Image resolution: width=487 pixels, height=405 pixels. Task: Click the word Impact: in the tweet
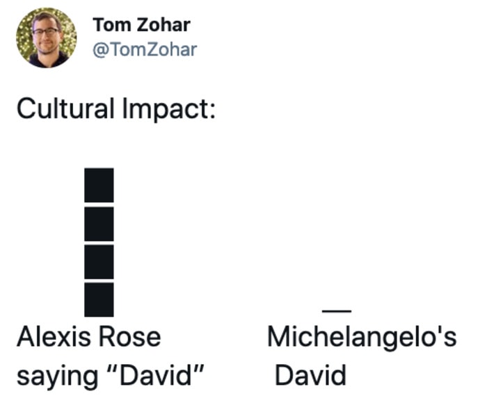[168, 109]
